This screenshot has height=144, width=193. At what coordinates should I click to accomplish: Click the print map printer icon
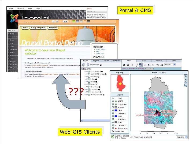[162, 65]
